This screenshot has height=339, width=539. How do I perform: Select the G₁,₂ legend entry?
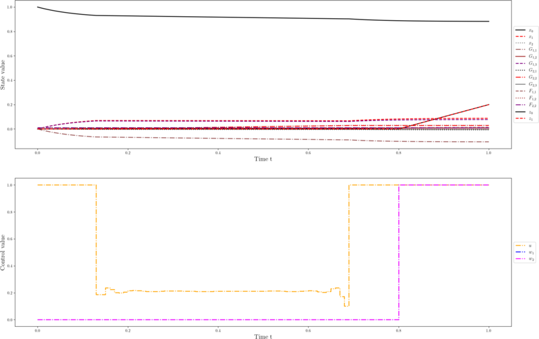pos(526,57)
